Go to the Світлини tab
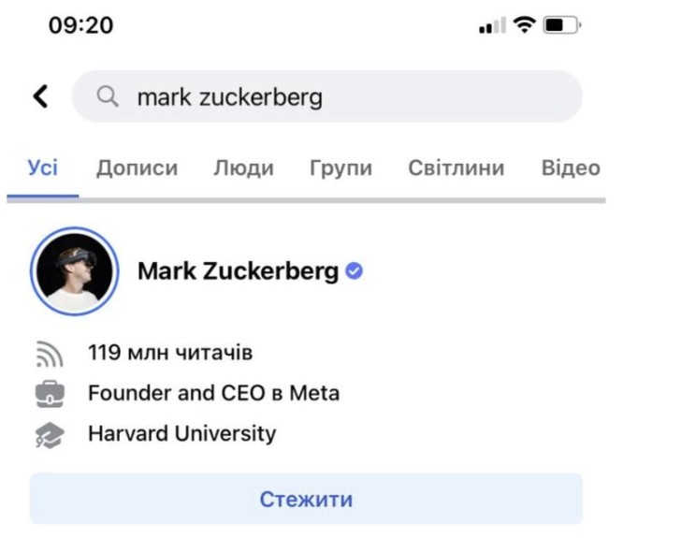This screenshot has width=681, height=538. pyautogui.click(x=456, y=168)
